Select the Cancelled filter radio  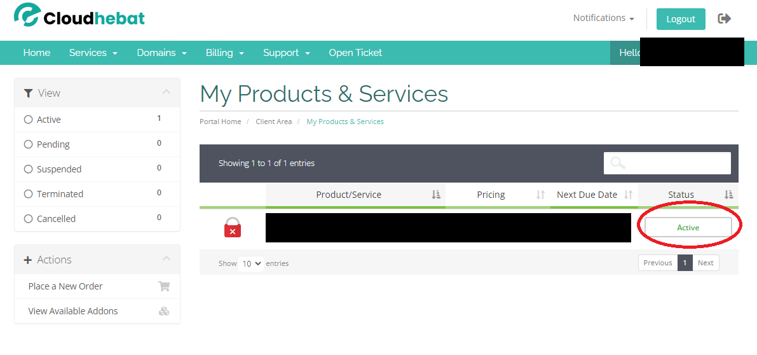coord(28,218)
